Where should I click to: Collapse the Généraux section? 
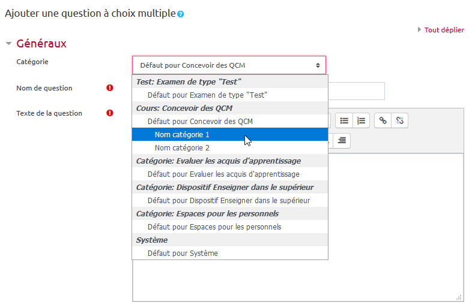click(x=9, y=44)
